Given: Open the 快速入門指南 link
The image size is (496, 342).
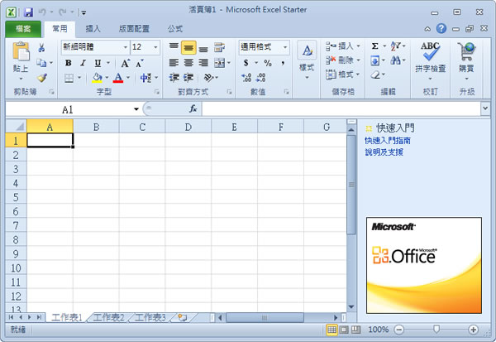Looking at the screenshot, I should pos(388,141).
